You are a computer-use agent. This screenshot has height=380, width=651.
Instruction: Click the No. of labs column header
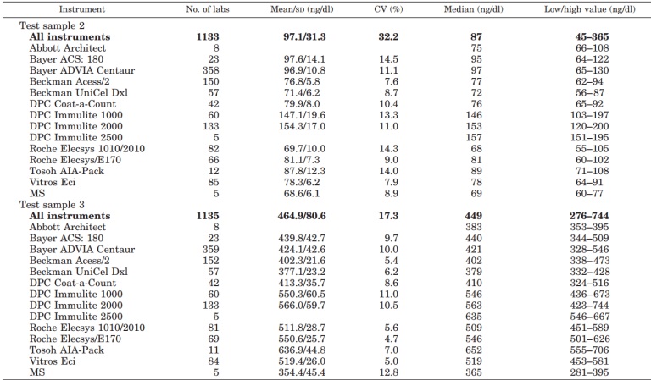tap(210, 8)
